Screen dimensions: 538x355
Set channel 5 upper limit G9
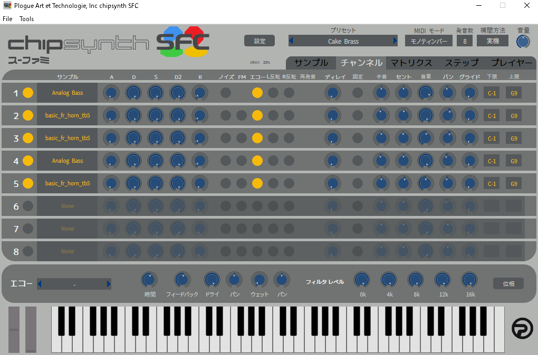point(514,184)
